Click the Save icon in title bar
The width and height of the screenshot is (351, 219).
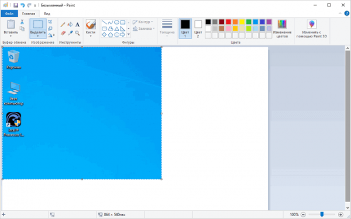[x=15, y=5]
